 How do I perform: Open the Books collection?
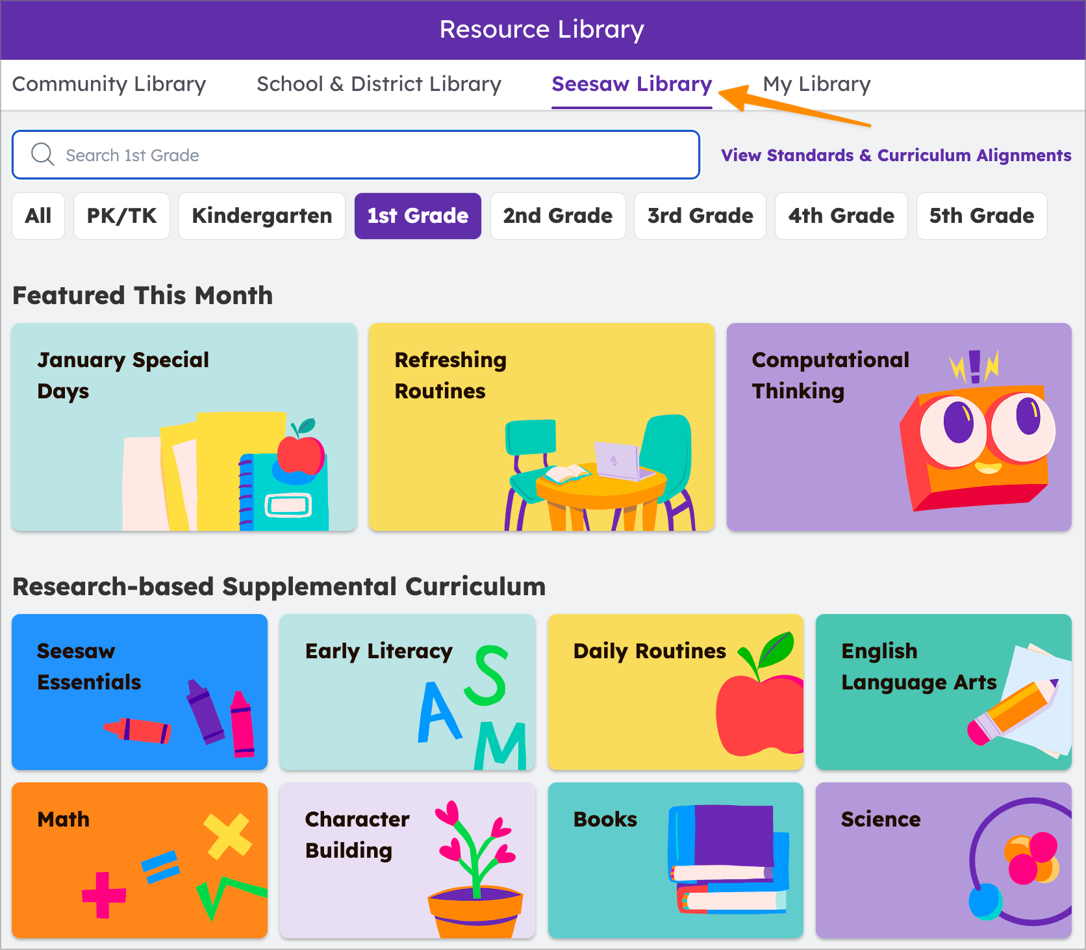(x=676, y=860)
